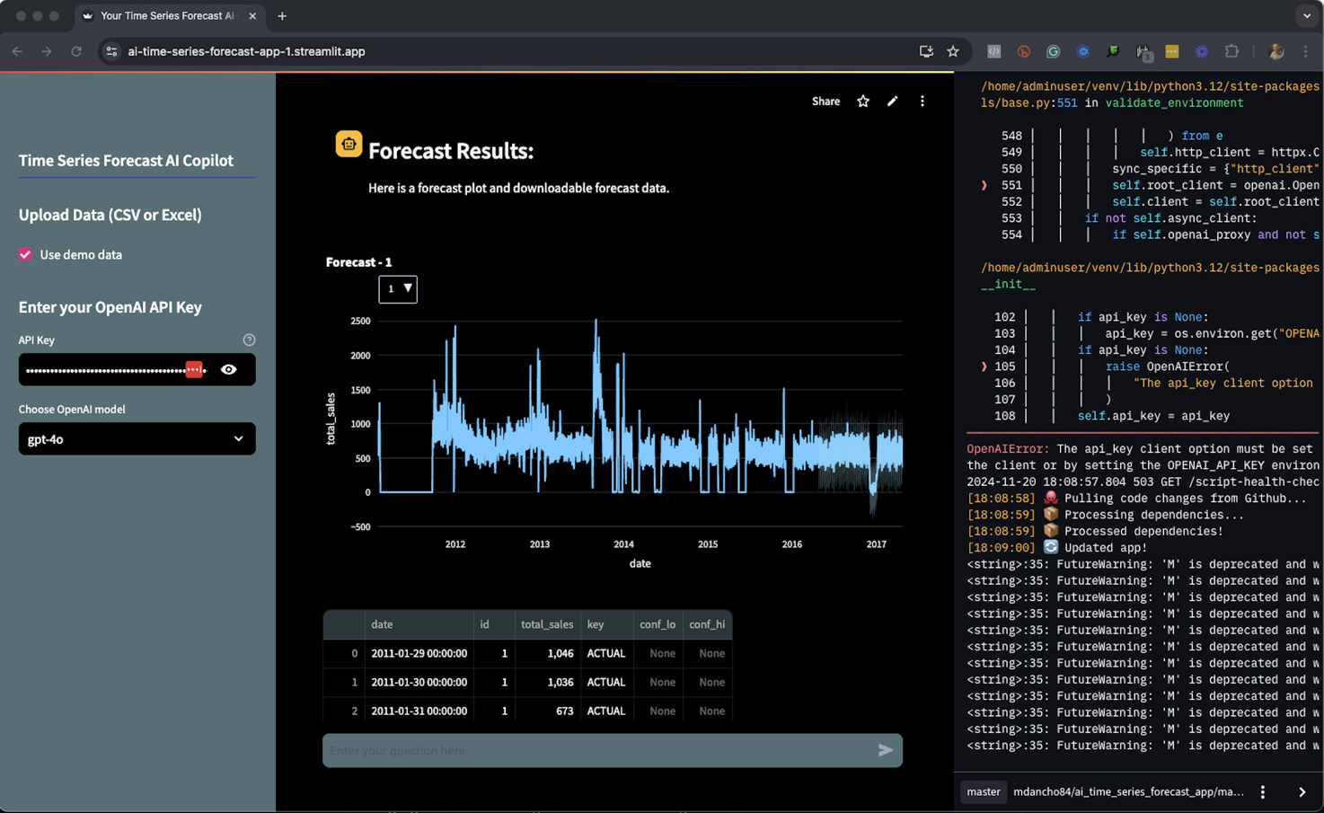The image size is (1324, 813).
Task: Open the mdancho84/ai_time_series_forecast_app repo link
Action: 1128,791
